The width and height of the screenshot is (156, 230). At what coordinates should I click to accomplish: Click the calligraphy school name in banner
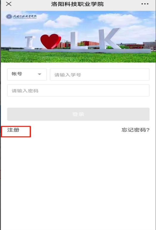pyautogui.click(x=25, y=16)
